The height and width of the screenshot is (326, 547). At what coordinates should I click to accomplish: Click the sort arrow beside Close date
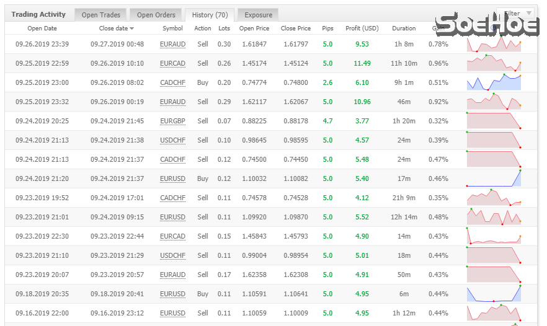click(131, 29)
